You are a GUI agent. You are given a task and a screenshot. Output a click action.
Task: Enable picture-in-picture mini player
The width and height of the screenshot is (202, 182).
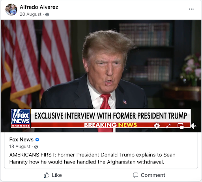point(181,126)
